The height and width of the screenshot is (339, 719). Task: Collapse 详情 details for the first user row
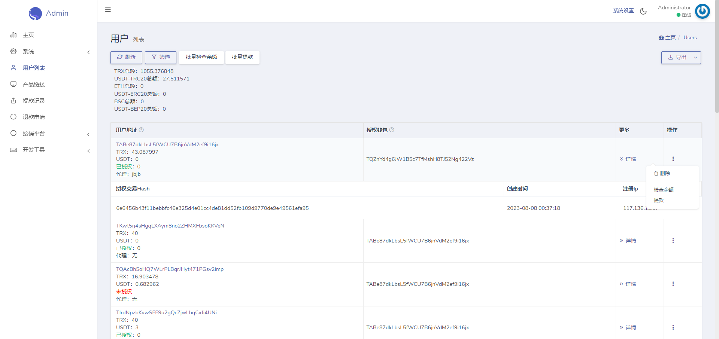628,159
